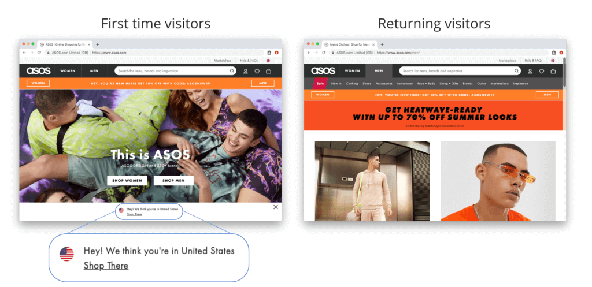Click the SHOP WOMEN button
Image resolution: width=592 pixels, height=287 pixels.
[x=127, y=180]
